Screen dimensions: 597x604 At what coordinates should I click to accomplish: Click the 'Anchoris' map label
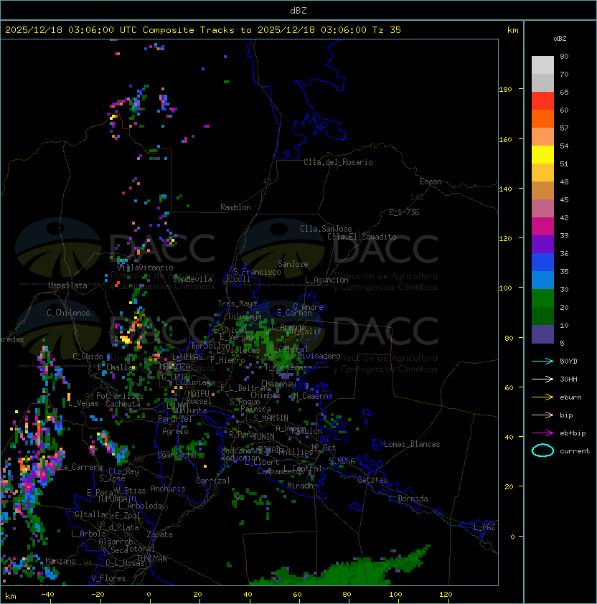tap(168, 489)
